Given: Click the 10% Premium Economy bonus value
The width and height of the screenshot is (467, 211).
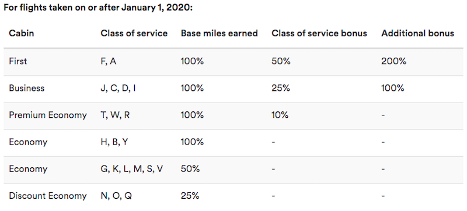Looking at the screenshot, I should pyautogui.click(x=280, y=115).
